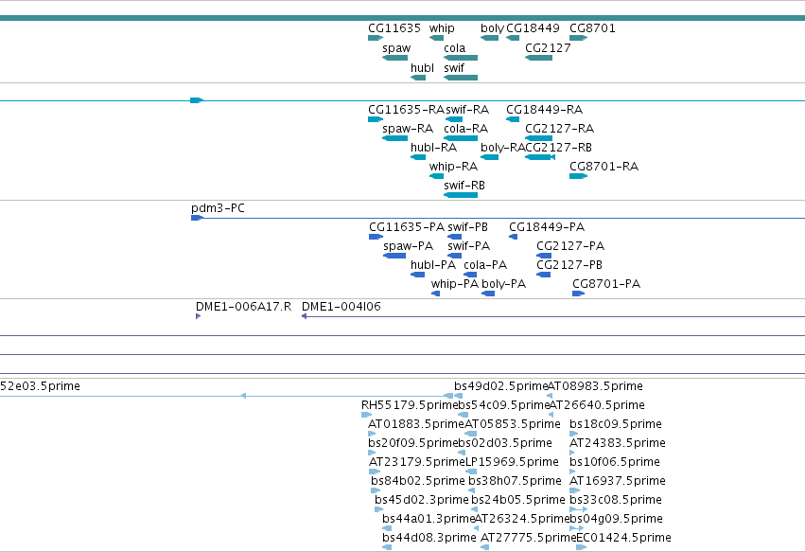
Task: Click the spaw gene feature bar
Action: click(x=394, y=58)
